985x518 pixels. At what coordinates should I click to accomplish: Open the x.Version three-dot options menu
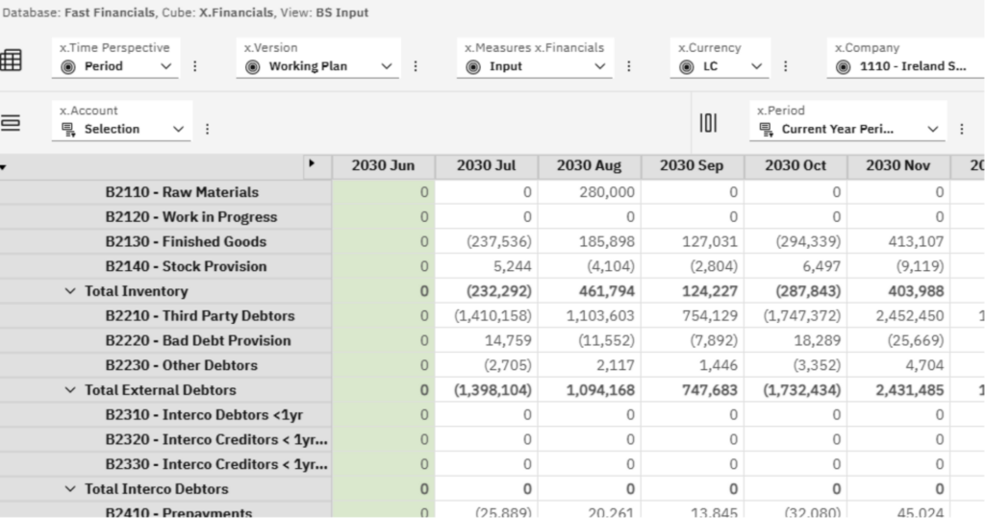tap(416, 66)
